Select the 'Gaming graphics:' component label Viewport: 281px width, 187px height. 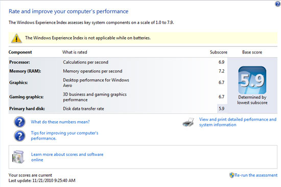[x=27, y=97]
